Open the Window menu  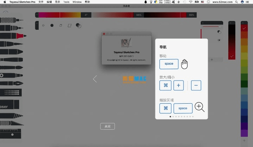pyautogui.click(x=77, y=2)
